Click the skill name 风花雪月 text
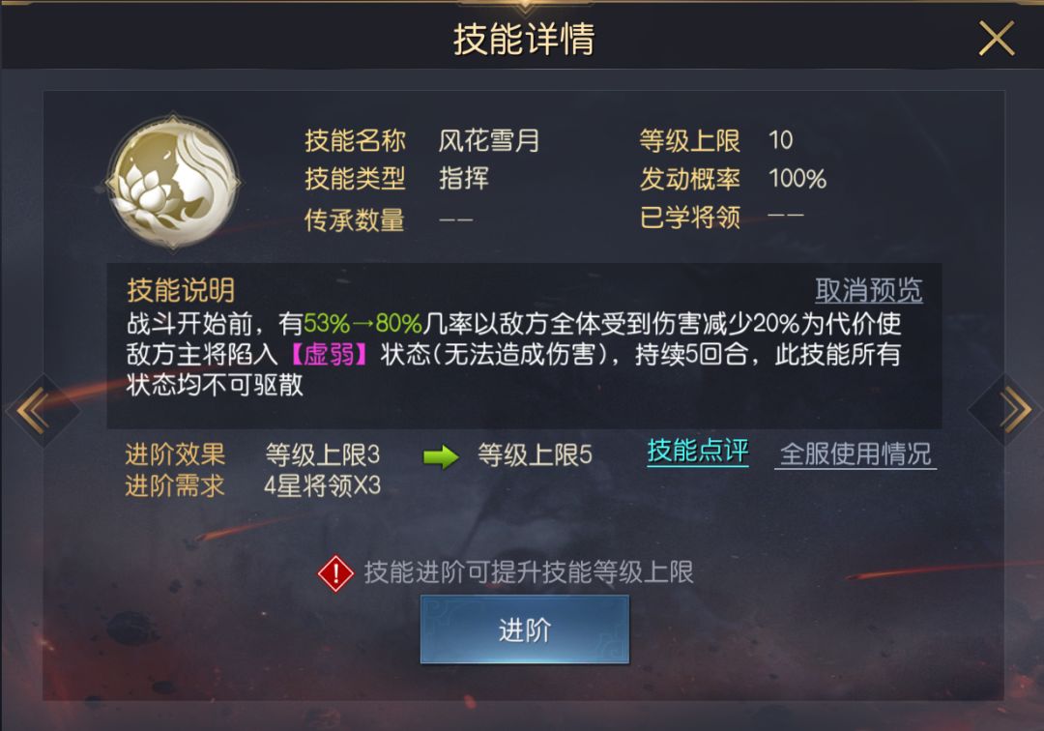The image size is (1044, 731). click(489, 140)
